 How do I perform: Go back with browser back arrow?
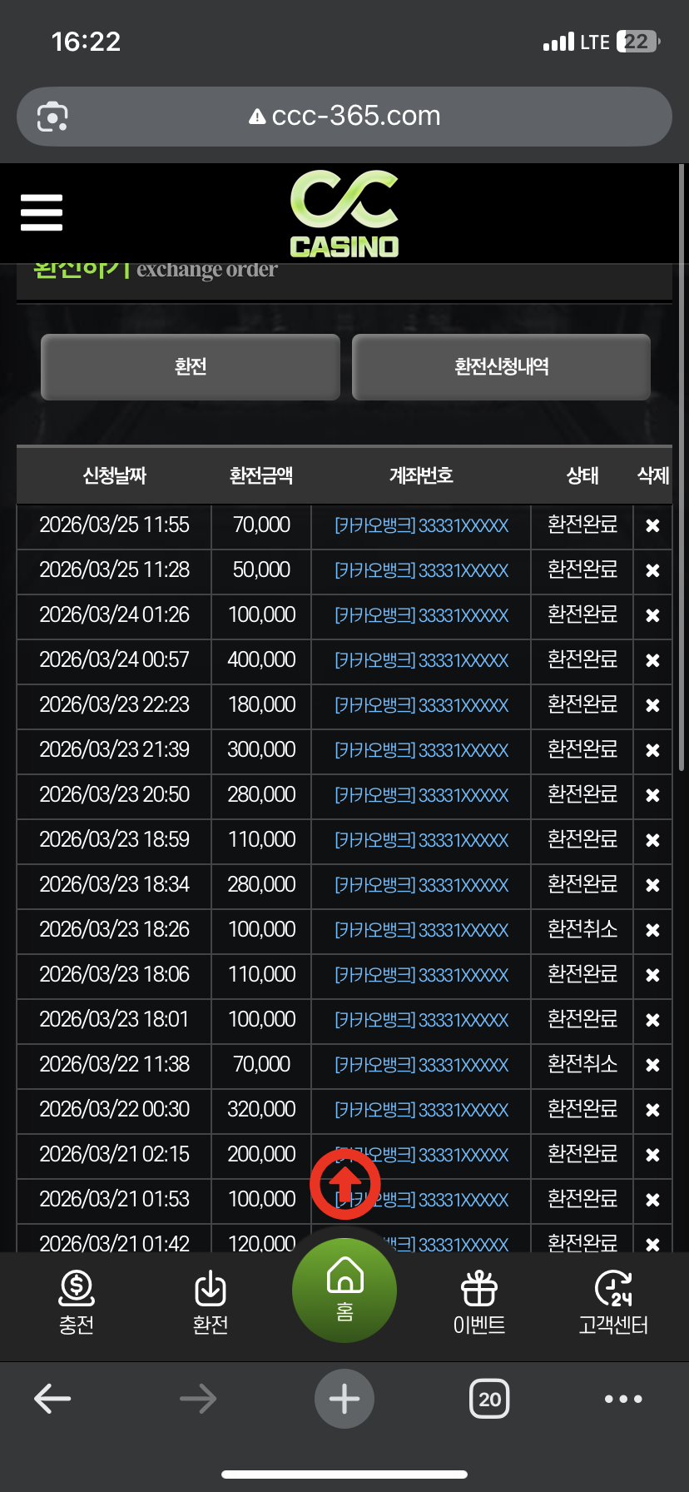tap(52, 1399)
